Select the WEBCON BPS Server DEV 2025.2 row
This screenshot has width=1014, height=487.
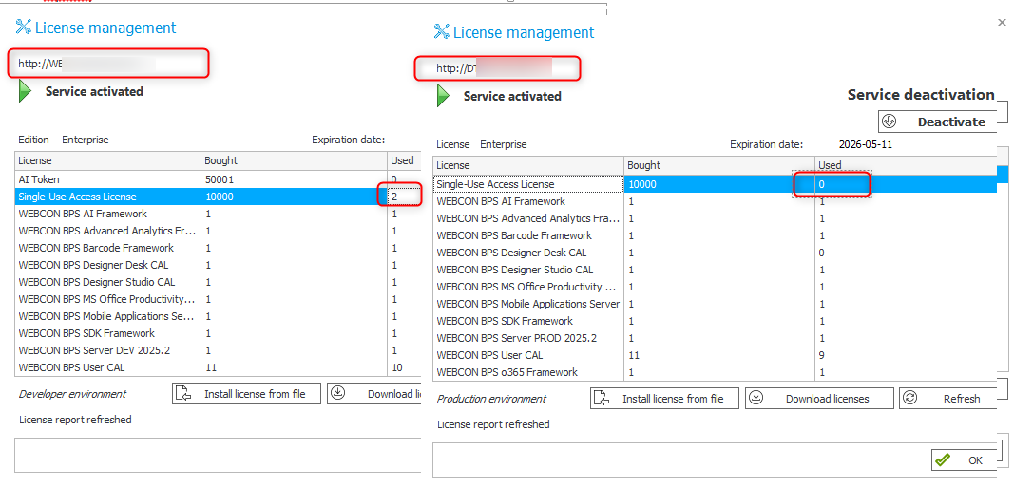click(x=105, y=350)
